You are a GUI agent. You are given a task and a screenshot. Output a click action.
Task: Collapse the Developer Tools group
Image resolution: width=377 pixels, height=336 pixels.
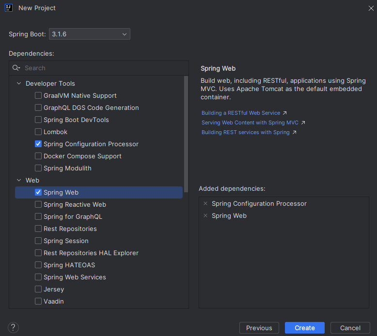(x=19, y=83)
